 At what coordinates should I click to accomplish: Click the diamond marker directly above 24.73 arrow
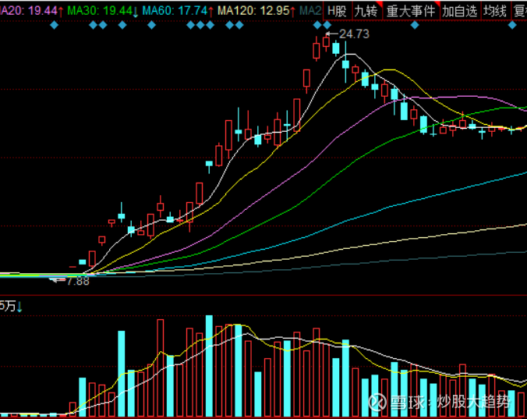click(x=327, y=25)
